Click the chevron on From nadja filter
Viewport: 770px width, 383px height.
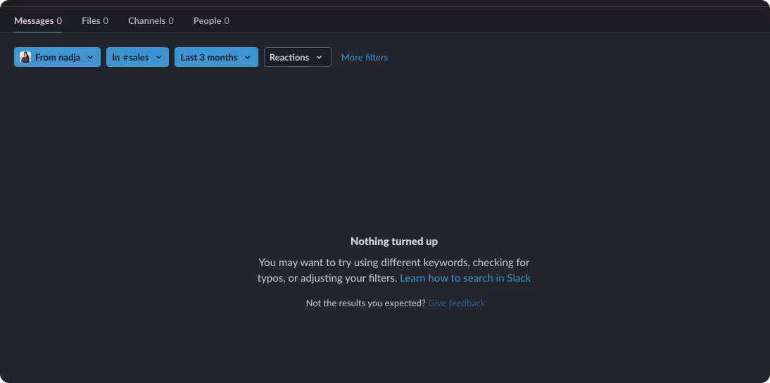90,58
